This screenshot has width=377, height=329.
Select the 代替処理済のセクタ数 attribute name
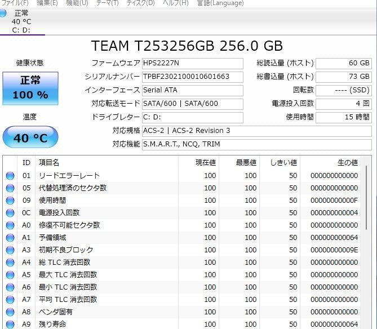73,188
